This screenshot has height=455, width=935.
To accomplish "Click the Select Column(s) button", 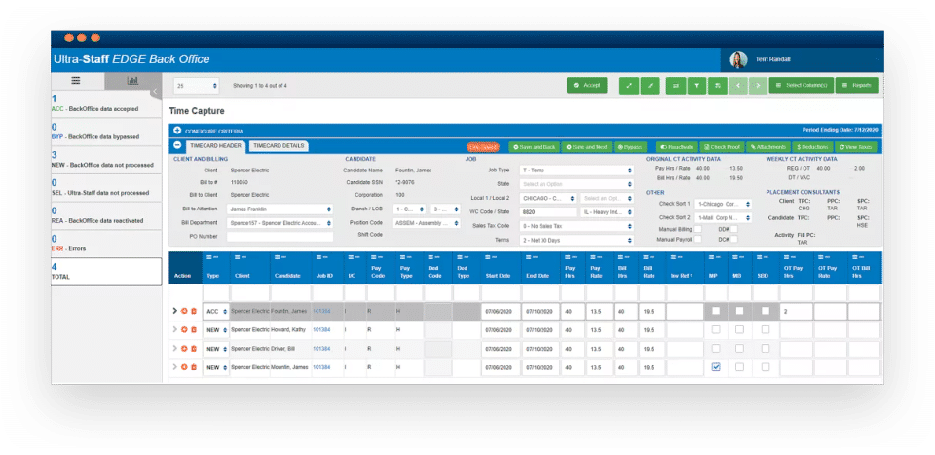I will click(801, 86).
